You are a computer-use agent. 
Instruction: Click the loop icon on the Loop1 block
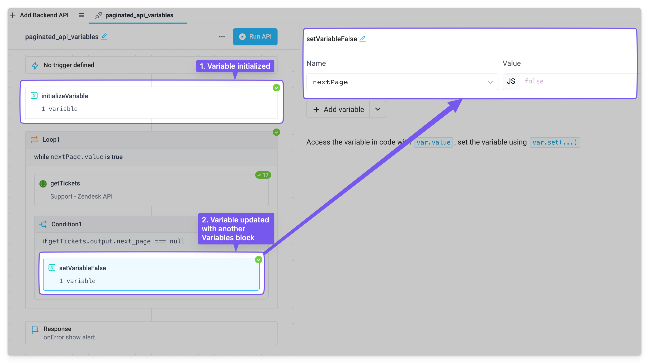pyautogui.click(x=34, y=140)
